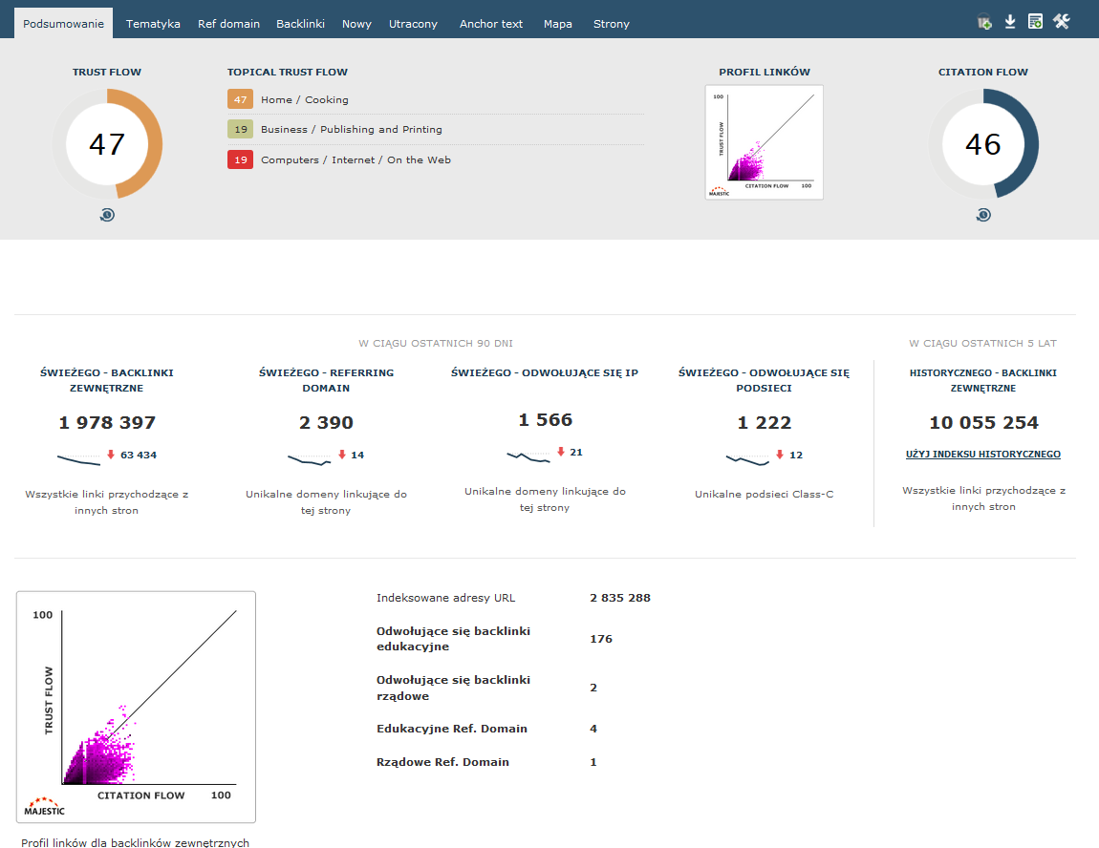The width and height of the screenshot is (1099, 848).
Task: Click the backlinks sparkline beside 63 434
Action: point(78,459)
